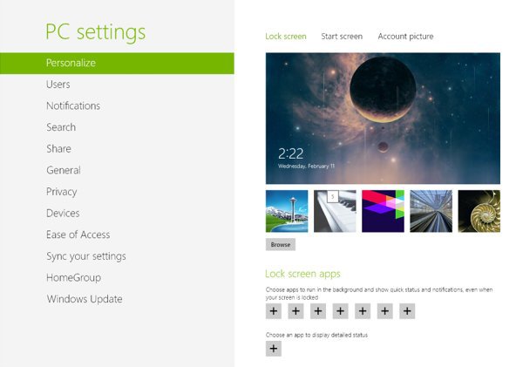Select Windows Update in the sidebar
Screen dimensions: 523x367
(x=85, y=299)
